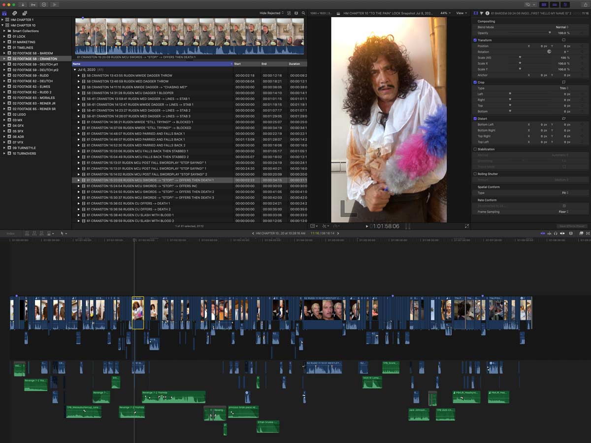Click Save Effects Preset button

[x=572, y=226]
